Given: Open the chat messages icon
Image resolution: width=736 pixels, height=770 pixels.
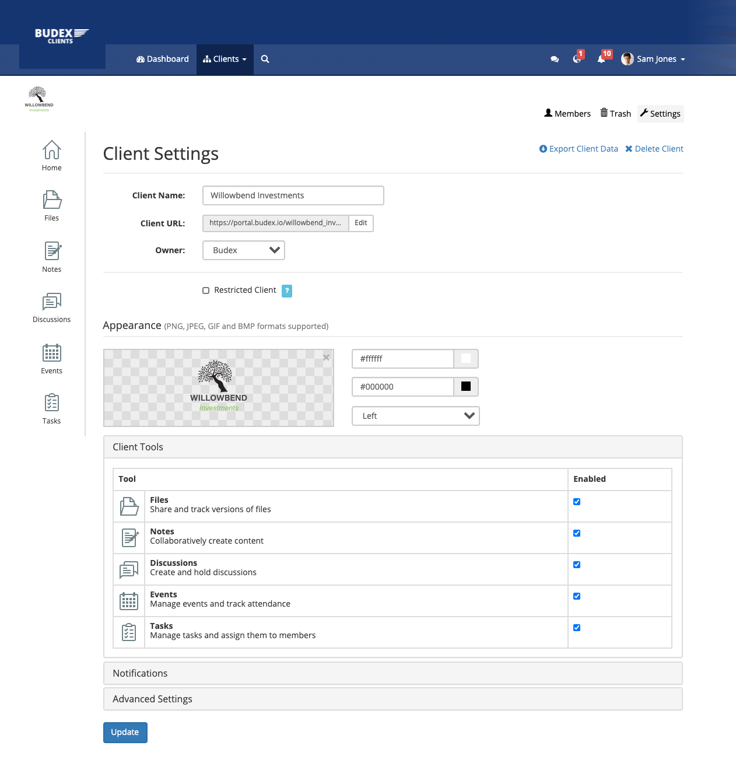Looking at the screenshot, I should pos(554,59).
